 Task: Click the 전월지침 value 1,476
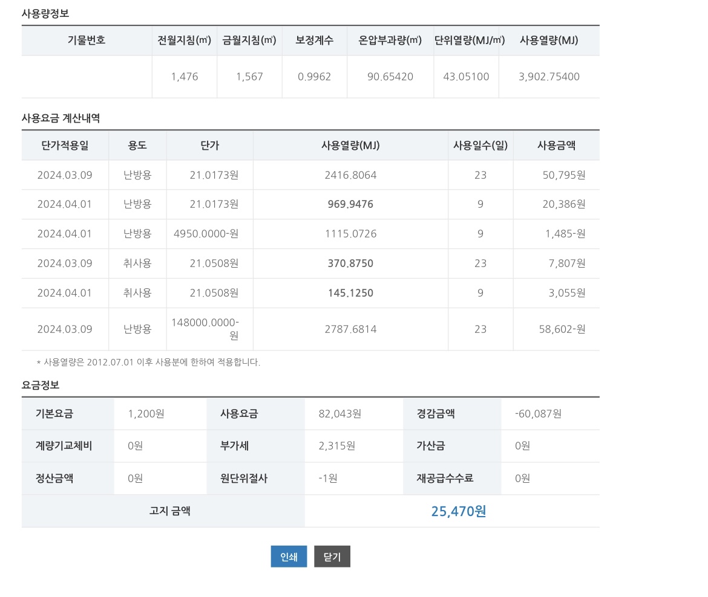pos(185,77)
